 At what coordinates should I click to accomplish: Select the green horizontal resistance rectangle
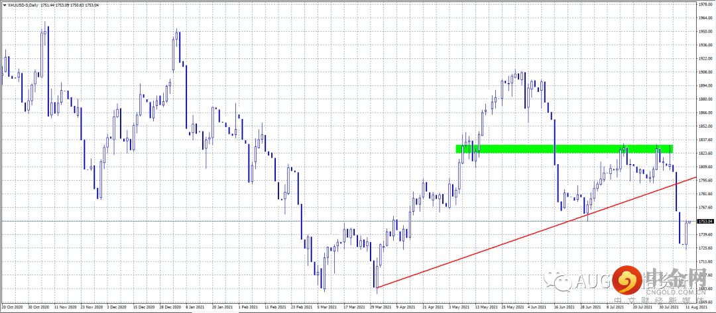pyautogui.click(x=564, y=148)
